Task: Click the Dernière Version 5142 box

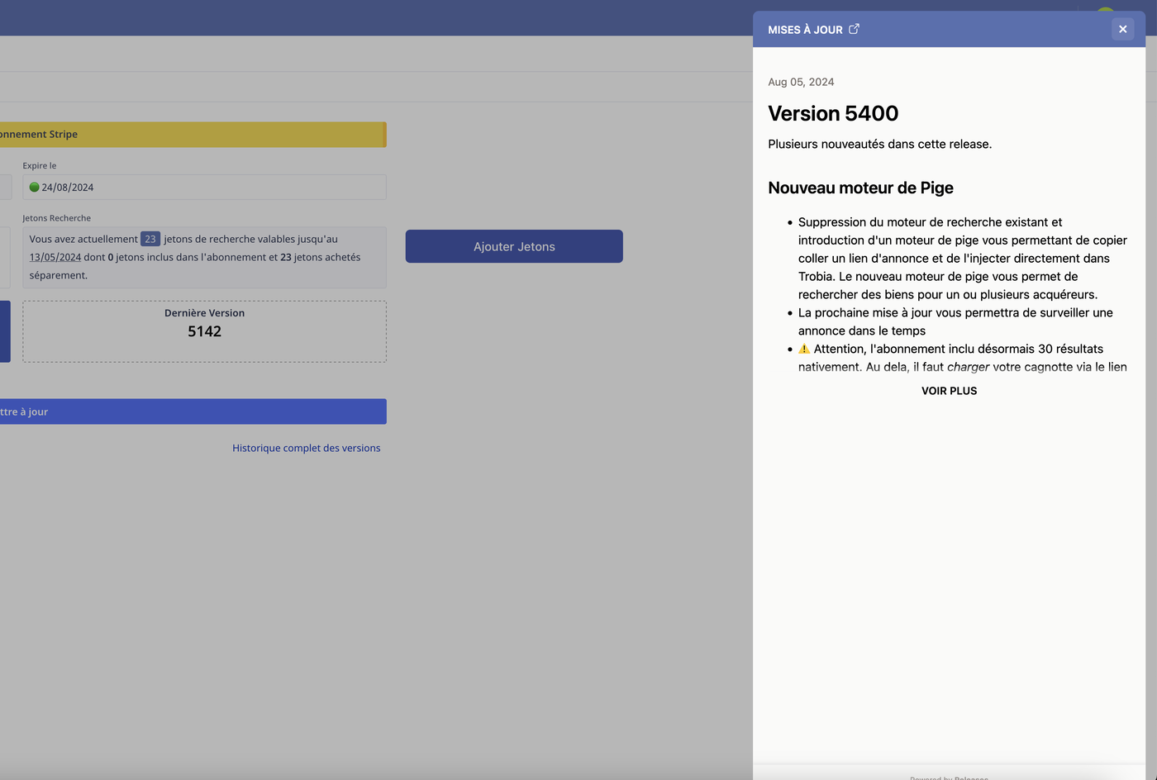Action: pos(204,331)
